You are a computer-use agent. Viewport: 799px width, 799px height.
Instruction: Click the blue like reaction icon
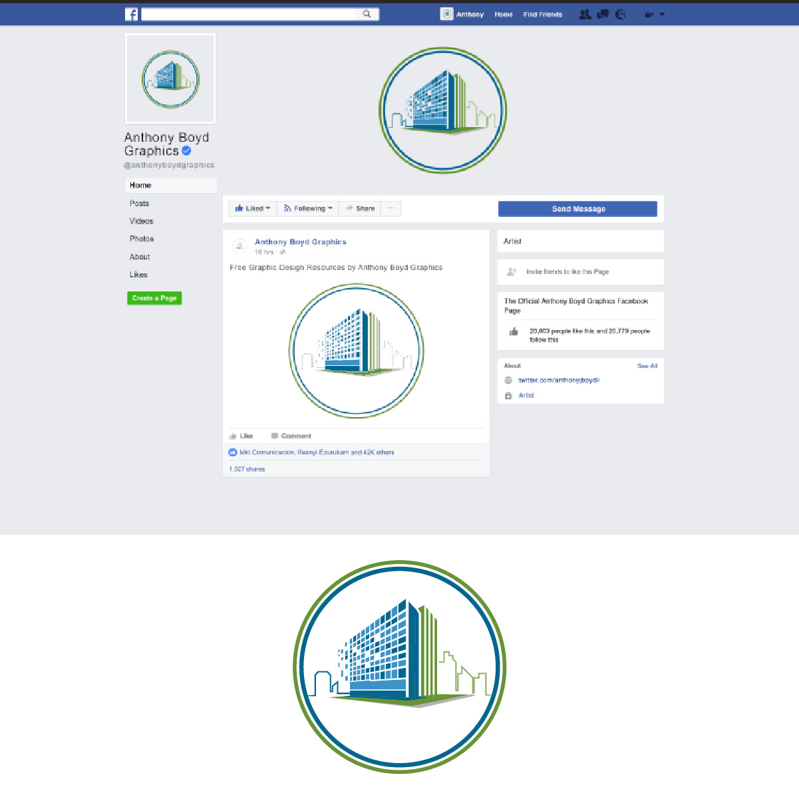click(233, 452)
